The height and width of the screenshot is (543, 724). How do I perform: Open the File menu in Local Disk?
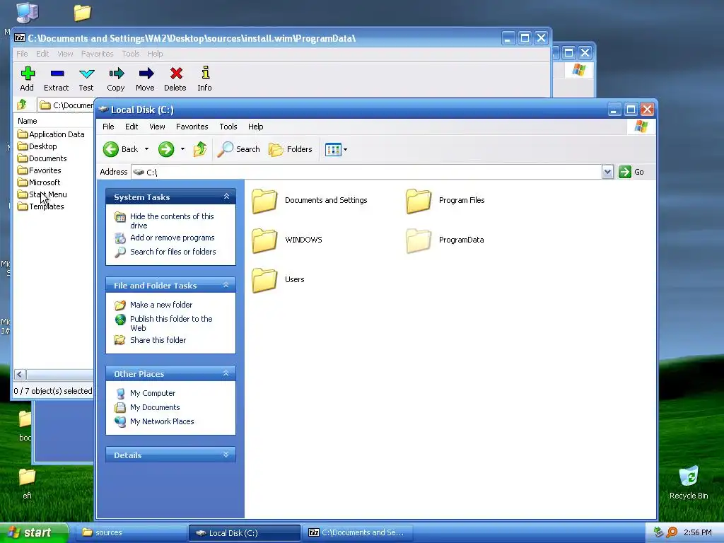(x=108, y=127)
